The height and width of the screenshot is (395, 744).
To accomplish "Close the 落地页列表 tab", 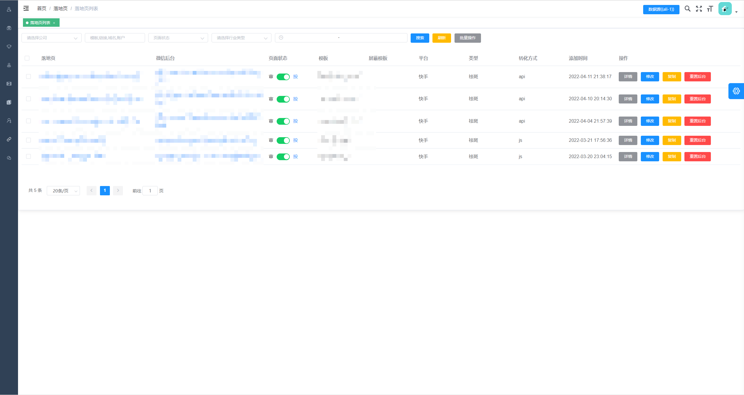I will (54, 23).
